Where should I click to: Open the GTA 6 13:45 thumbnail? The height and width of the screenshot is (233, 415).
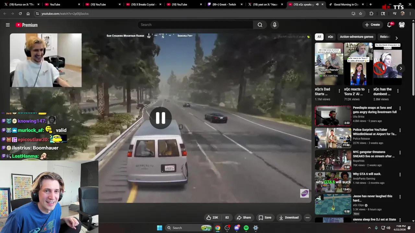tap(333, 182)
